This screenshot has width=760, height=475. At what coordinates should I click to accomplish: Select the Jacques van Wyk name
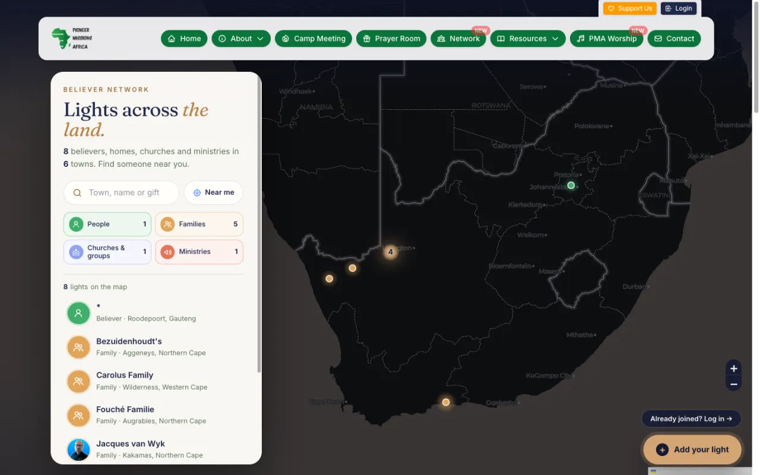click(x=131, y=444)
